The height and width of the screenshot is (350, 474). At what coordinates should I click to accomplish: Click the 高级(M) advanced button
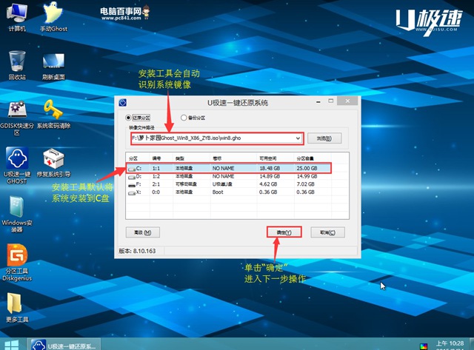pyautogui.click(x=143, y=232)
